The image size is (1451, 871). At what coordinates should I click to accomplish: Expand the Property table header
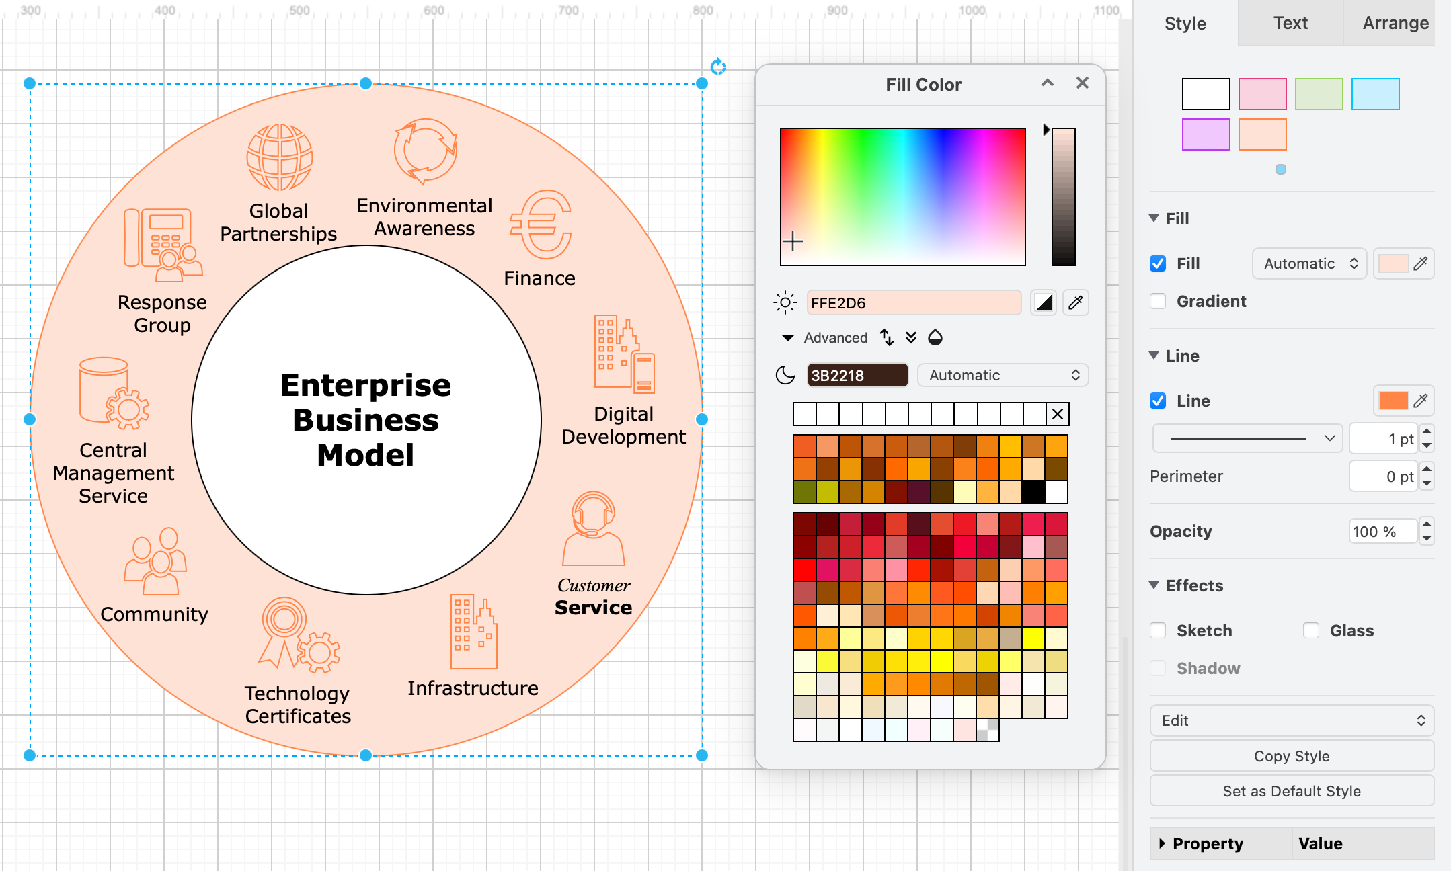[x=1163, y=843]
